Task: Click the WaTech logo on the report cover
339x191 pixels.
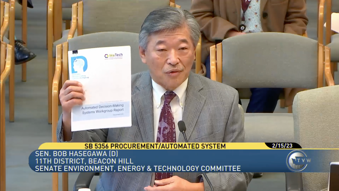Action: 114,56
